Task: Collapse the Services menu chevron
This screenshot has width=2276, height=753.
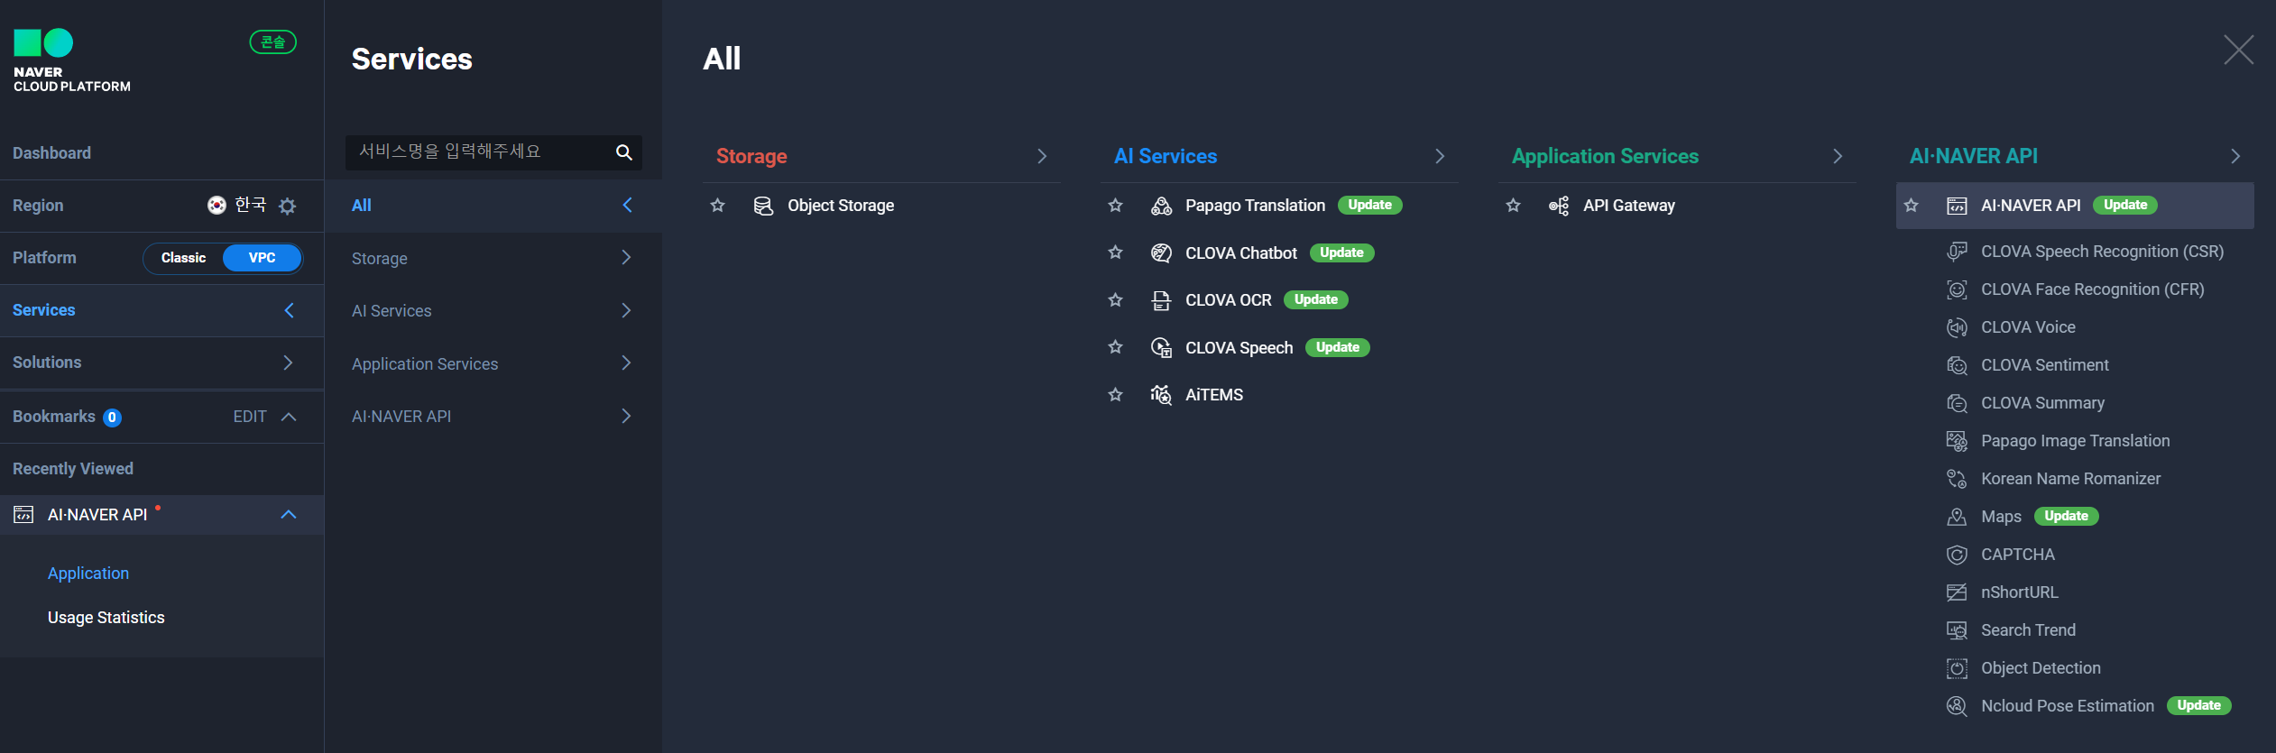Action: tap(289, 310)
